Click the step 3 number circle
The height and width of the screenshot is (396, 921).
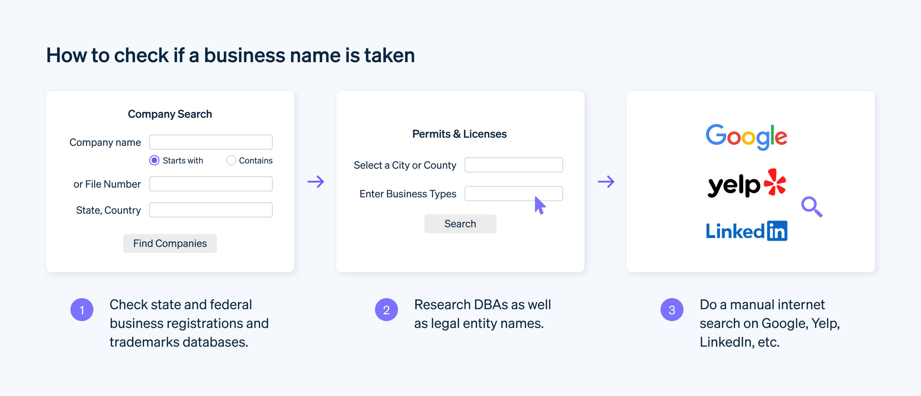[672, 310]
